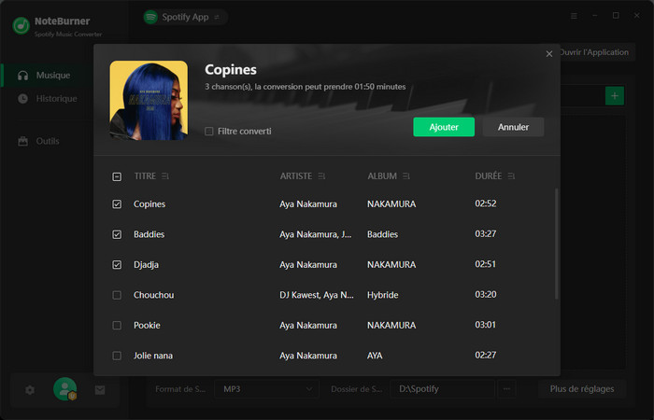654x420 pixels.
Task: Minimize the NoteBurner window
Action: [595, 16]
